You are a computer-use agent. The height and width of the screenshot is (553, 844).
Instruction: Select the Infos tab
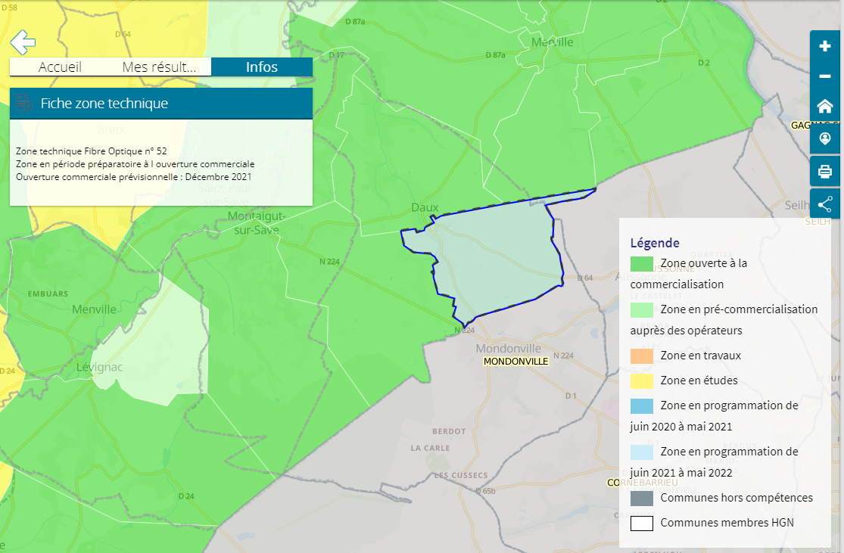tap(261, 67)
